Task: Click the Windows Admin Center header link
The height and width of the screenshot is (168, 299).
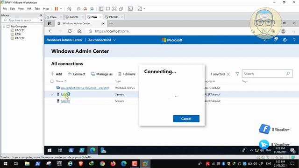Action: click(64, 40)
